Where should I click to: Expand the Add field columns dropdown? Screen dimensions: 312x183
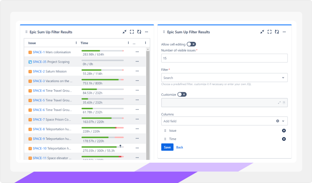pos(283,121)
